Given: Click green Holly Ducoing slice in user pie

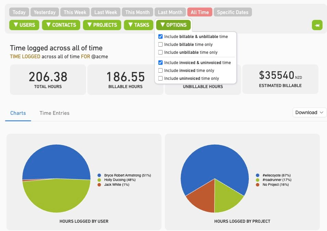Looking at the screenshot, I should click(x=56, y=196).
